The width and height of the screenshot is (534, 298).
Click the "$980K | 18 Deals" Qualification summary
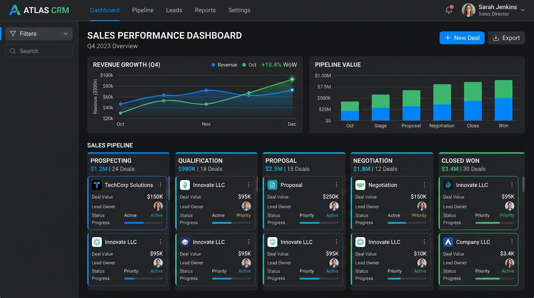[200, 169]
